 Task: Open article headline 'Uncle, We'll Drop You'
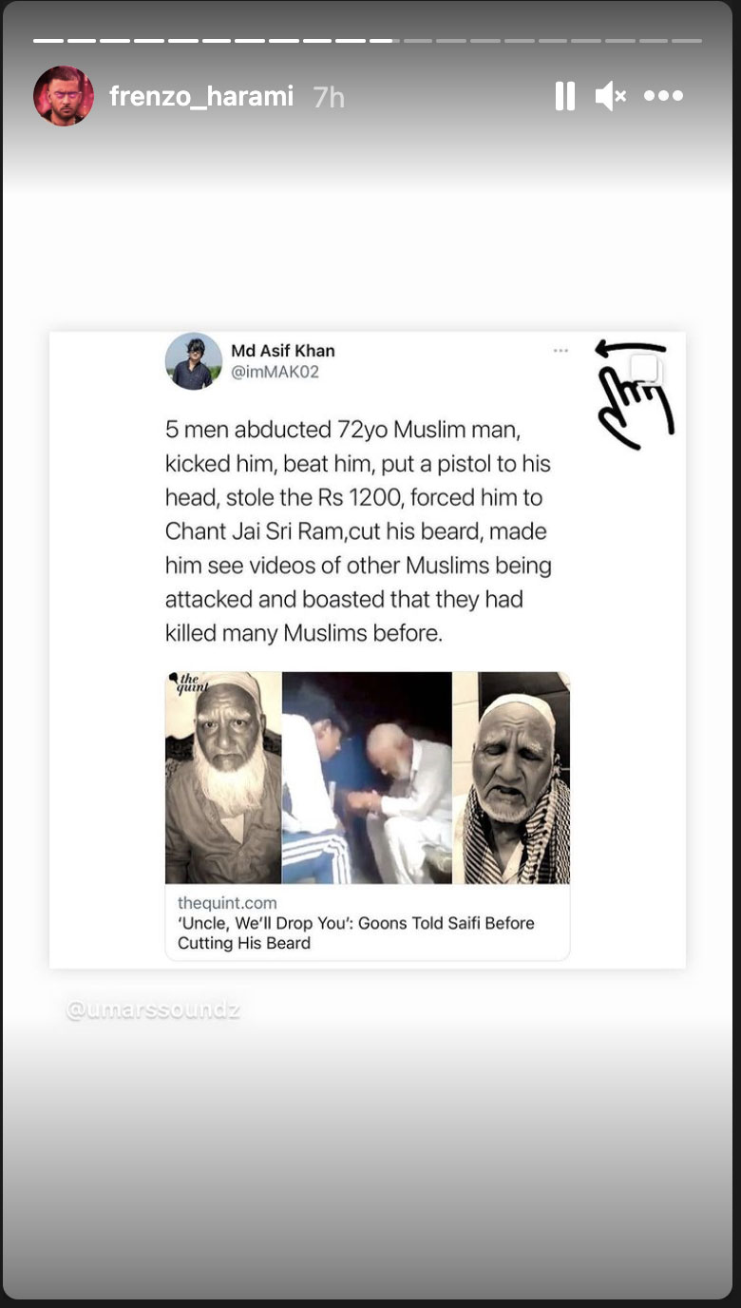coord(356,933)
